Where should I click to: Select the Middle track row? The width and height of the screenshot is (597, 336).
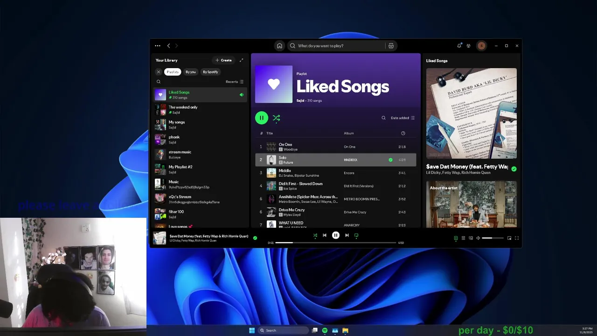tap(335, 173)
